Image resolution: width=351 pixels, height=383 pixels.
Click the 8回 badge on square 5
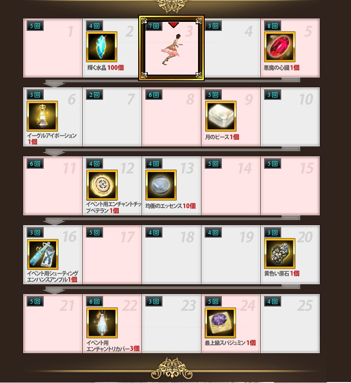(x=273, y=26)
